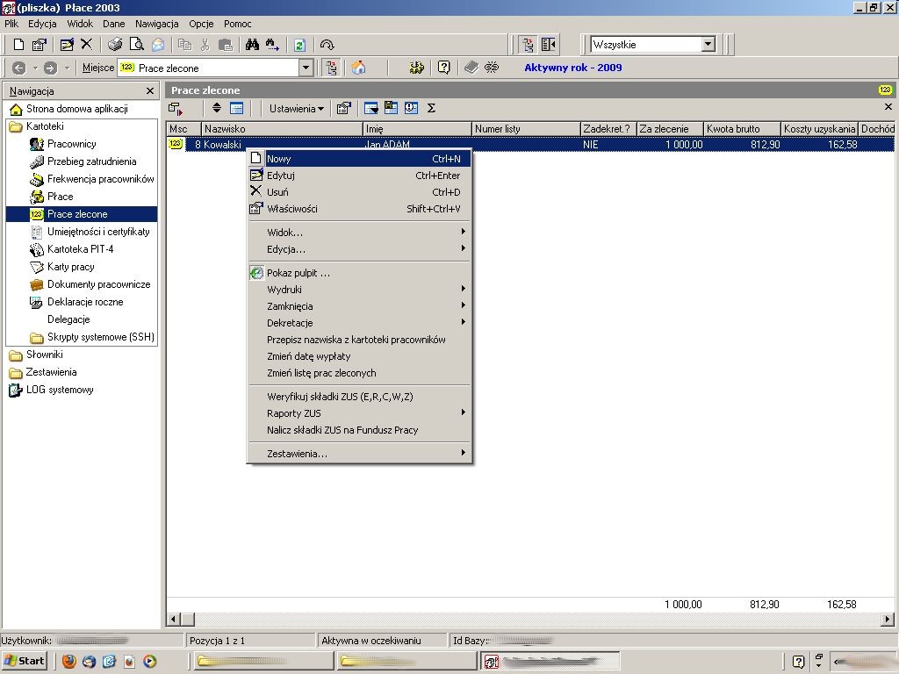
Task: Open Windows Media Player from quick launch
Action: click(149, 662)
